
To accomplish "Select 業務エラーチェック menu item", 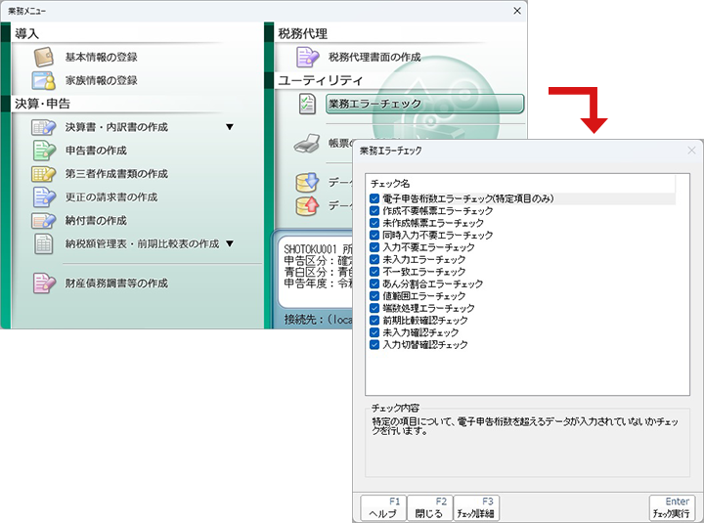I will coord(425,104).
